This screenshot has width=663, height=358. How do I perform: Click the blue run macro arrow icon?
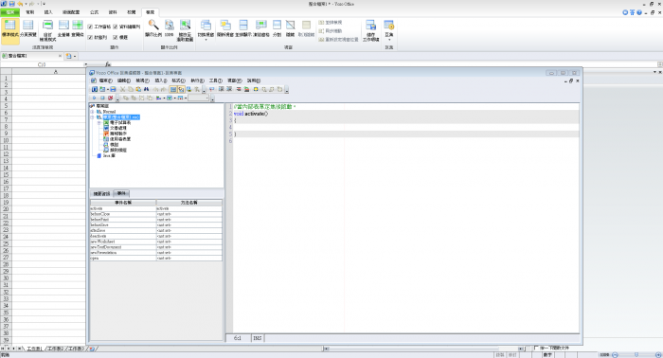coord(95,98)
